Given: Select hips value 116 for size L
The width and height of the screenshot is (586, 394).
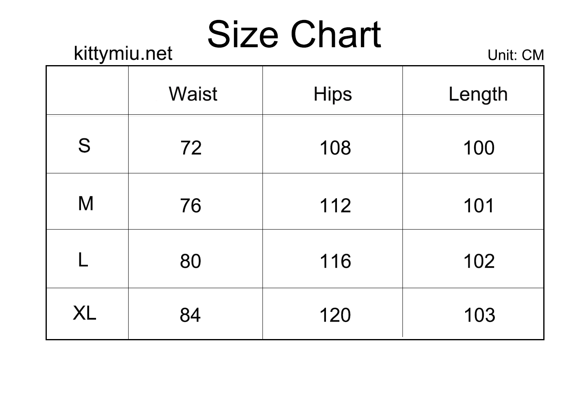Looking at the screenshot, I should click(x=335, y=261).
